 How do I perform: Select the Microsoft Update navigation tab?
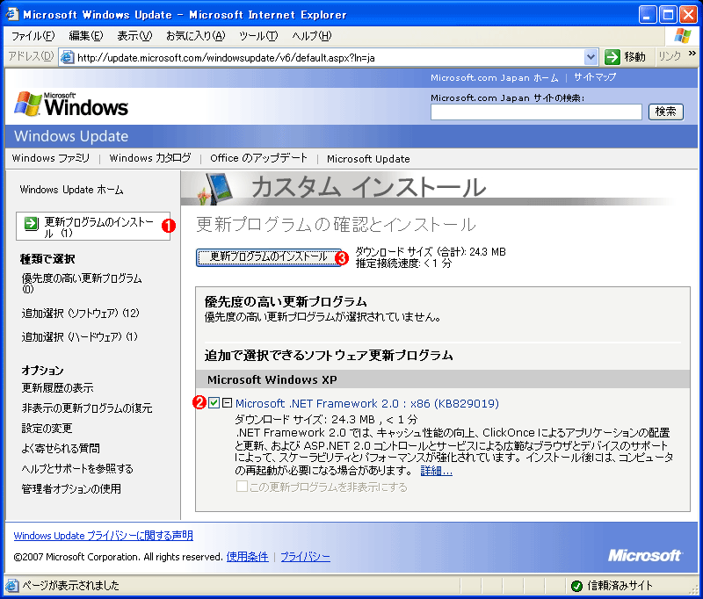point(370,159)
